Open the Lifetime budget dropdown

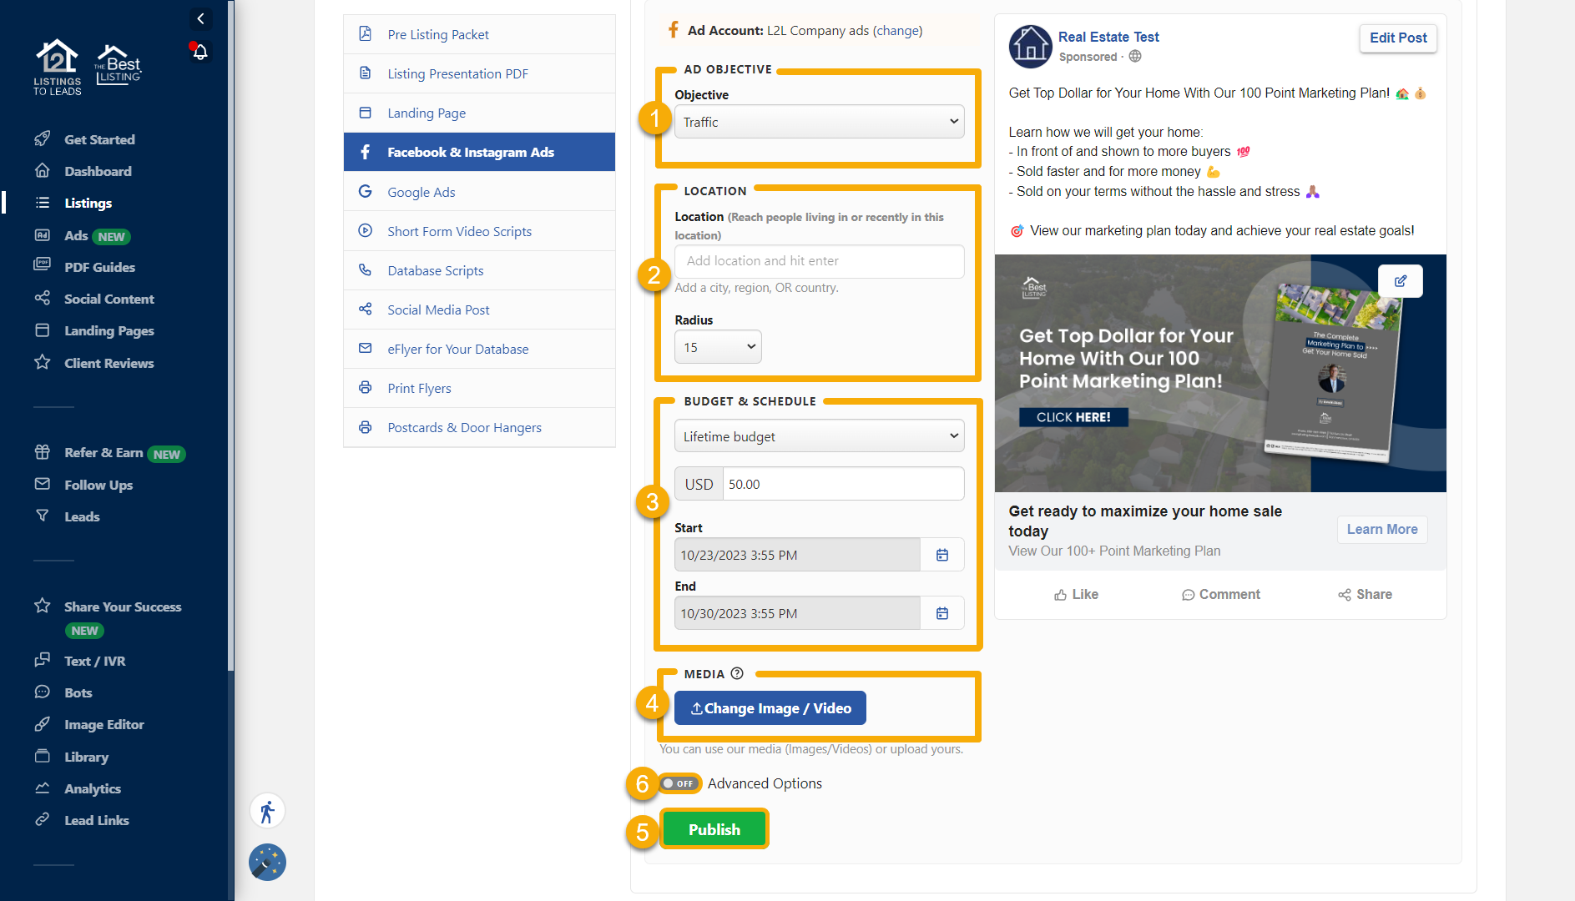coord(818,435)
